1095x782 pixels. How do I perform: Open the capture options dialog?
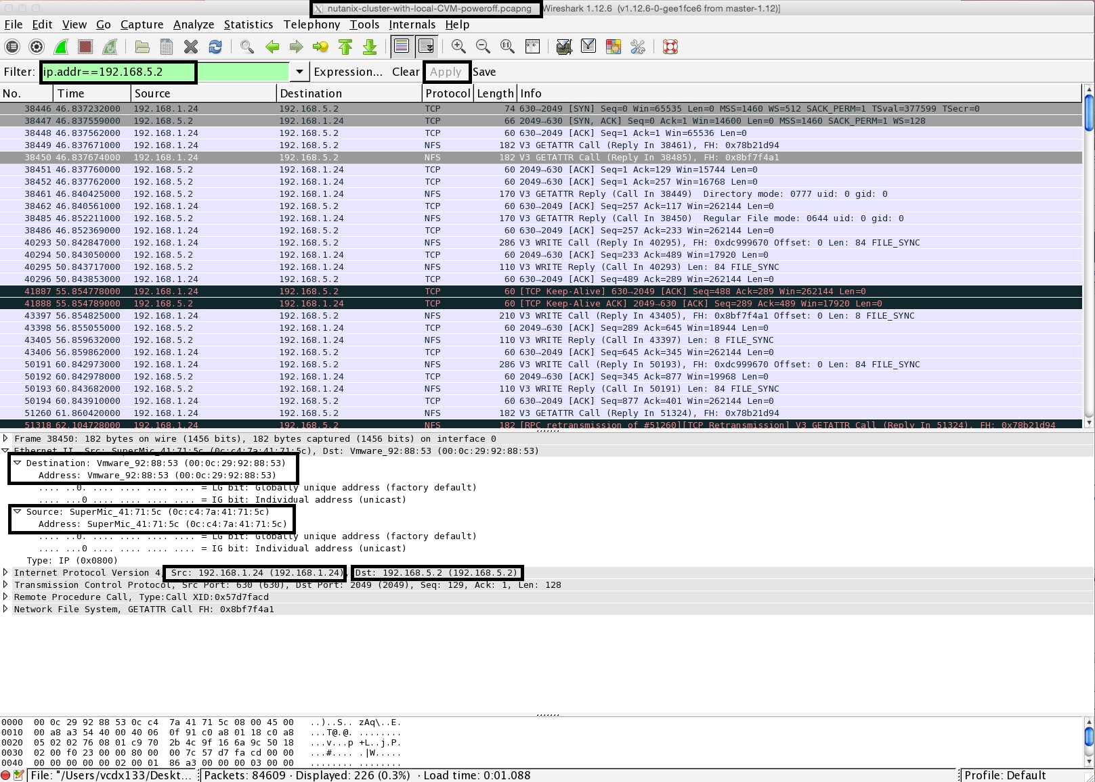click(x=37, y=47)
